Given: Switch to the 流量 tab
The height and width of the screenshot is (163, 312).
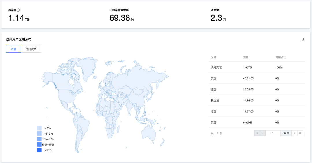Looking at the screenshot, I should point(14,49).
